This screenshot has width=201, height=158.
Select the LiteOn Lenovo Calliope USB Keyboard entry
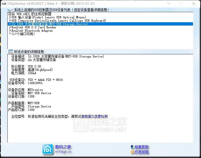point(59,21)
